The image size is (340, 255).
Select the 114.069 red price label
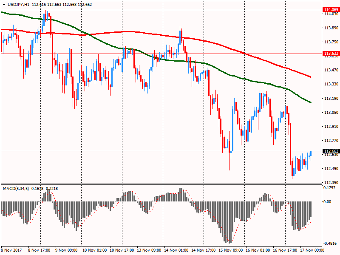coord(331,9)
